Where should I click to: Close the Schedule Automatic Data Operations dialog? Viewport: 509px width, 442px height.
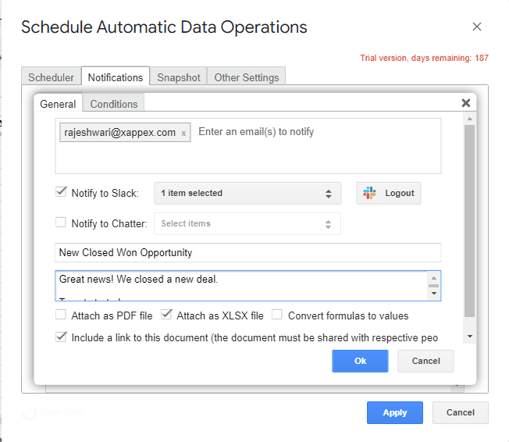point(477,27)
